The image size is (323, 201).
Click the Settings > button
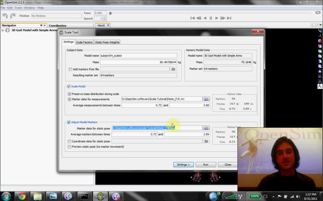[183, 165]
